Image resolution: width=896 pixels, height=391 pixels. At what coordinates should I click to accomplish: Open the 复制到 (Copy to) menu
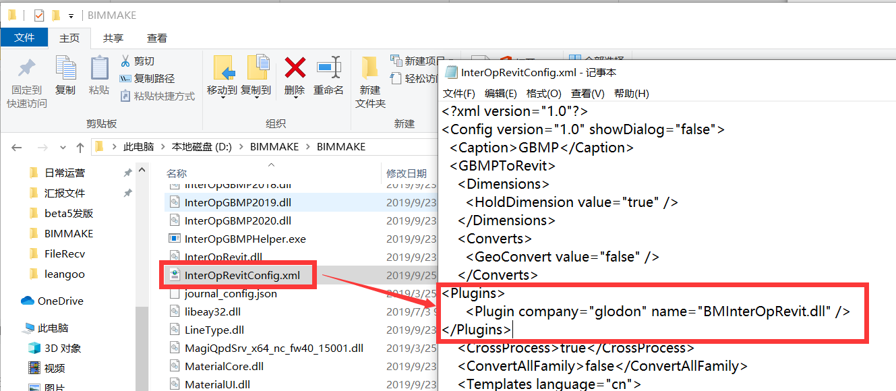tap(256, 76)
